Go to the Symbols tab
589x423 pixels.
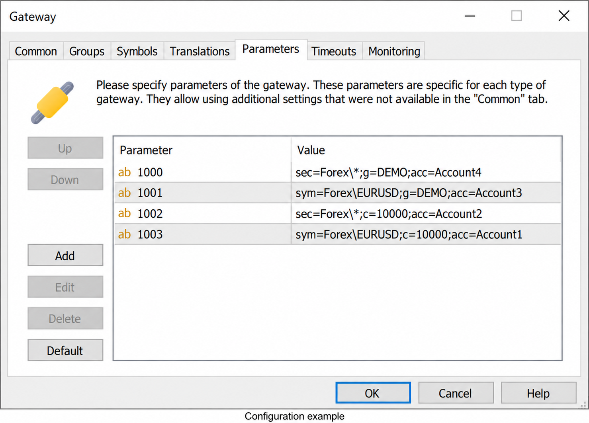[137, 51]
